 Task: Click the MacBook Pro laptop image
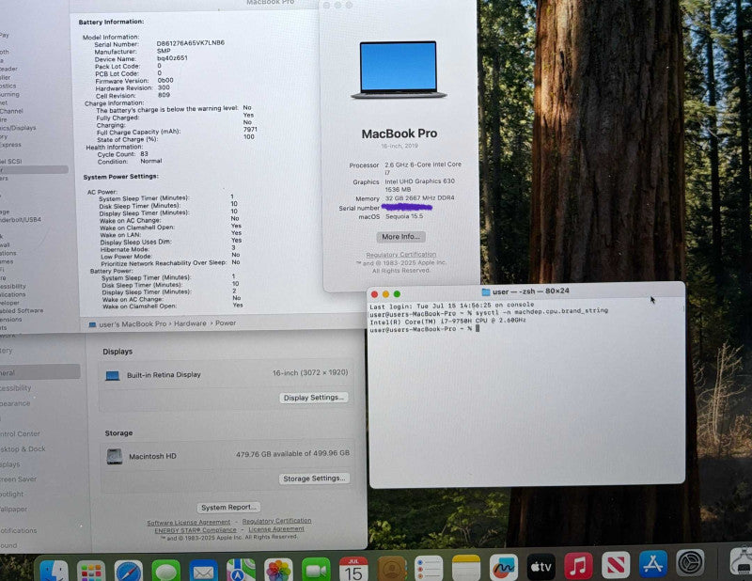[x=399, y=71]
